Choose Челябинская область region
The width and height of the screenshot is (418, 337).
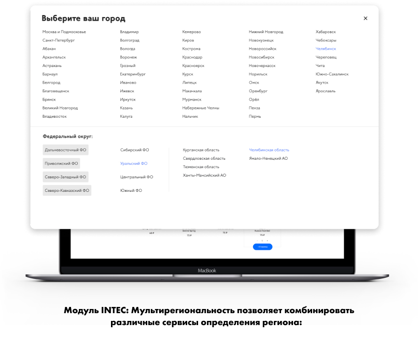click(x=269, y=150)
